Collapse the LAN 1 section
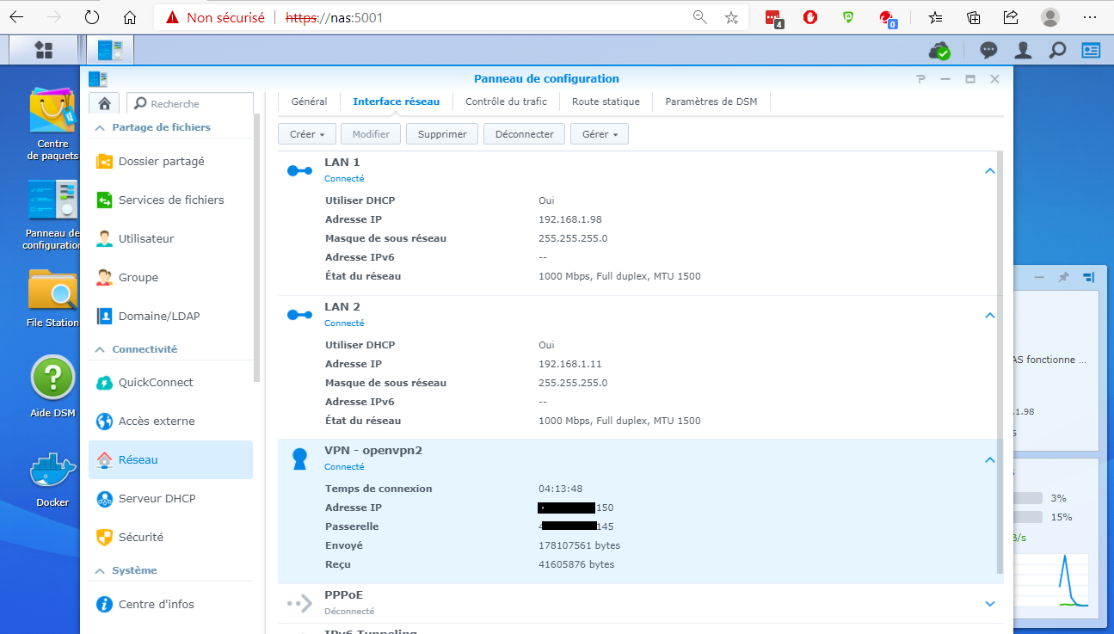The image size is (1114, 634). tap(989, 170)
